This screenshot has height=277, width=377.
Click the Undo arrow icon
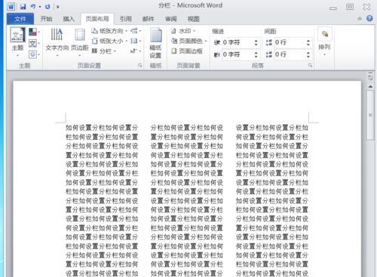(33, 7)
